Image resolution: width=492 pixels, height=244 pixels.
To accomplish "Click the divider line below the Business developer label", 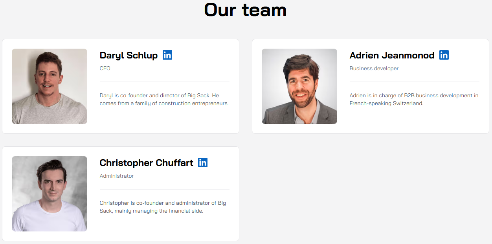I will [414, 82].
